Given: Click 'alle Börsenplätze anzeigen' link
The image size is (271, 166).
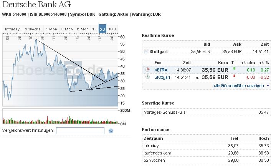Looking at the screenshot, I should 239,86.
